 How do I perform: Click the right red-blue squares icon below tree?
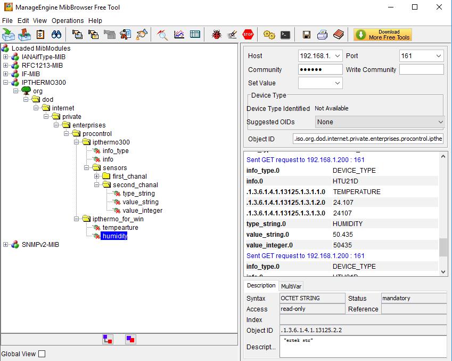(x=130, y=339)
